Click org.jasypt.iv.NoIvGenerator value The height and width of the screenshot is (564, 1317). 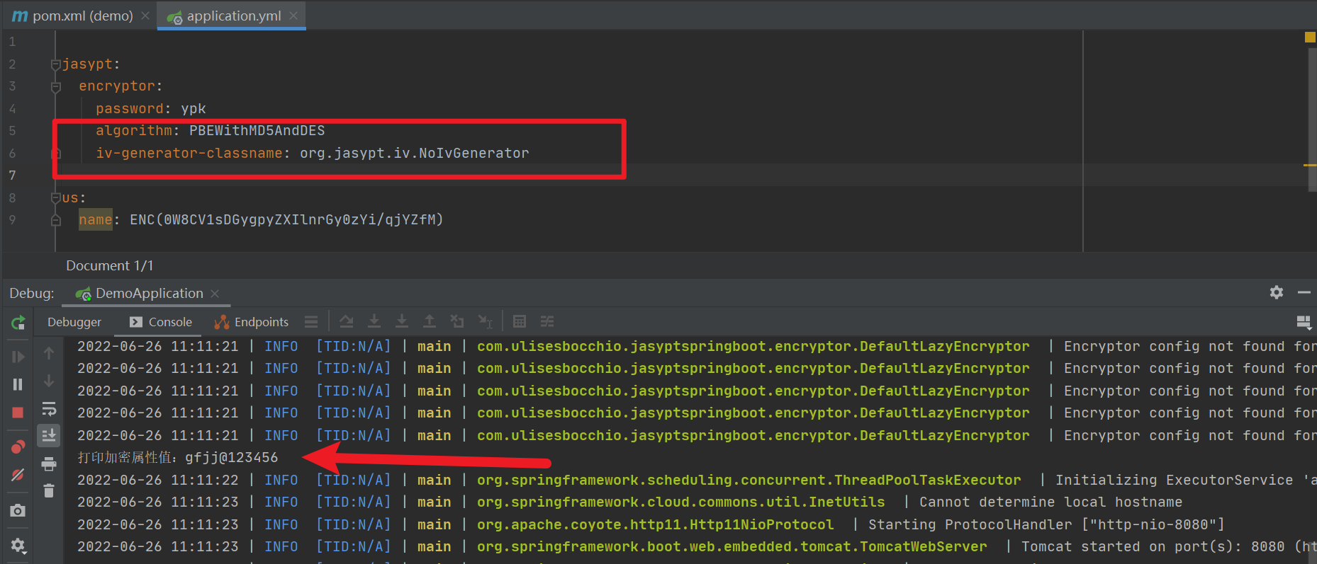tap(415, 153)
